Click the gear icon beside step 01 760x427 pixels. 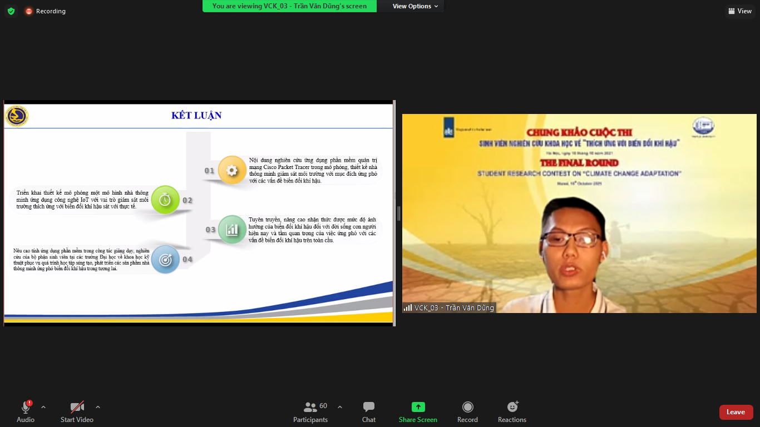(x=232, y=170)
